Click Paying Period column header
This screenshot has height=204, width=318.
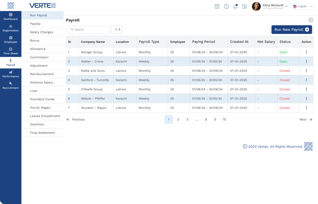(204, 42)
